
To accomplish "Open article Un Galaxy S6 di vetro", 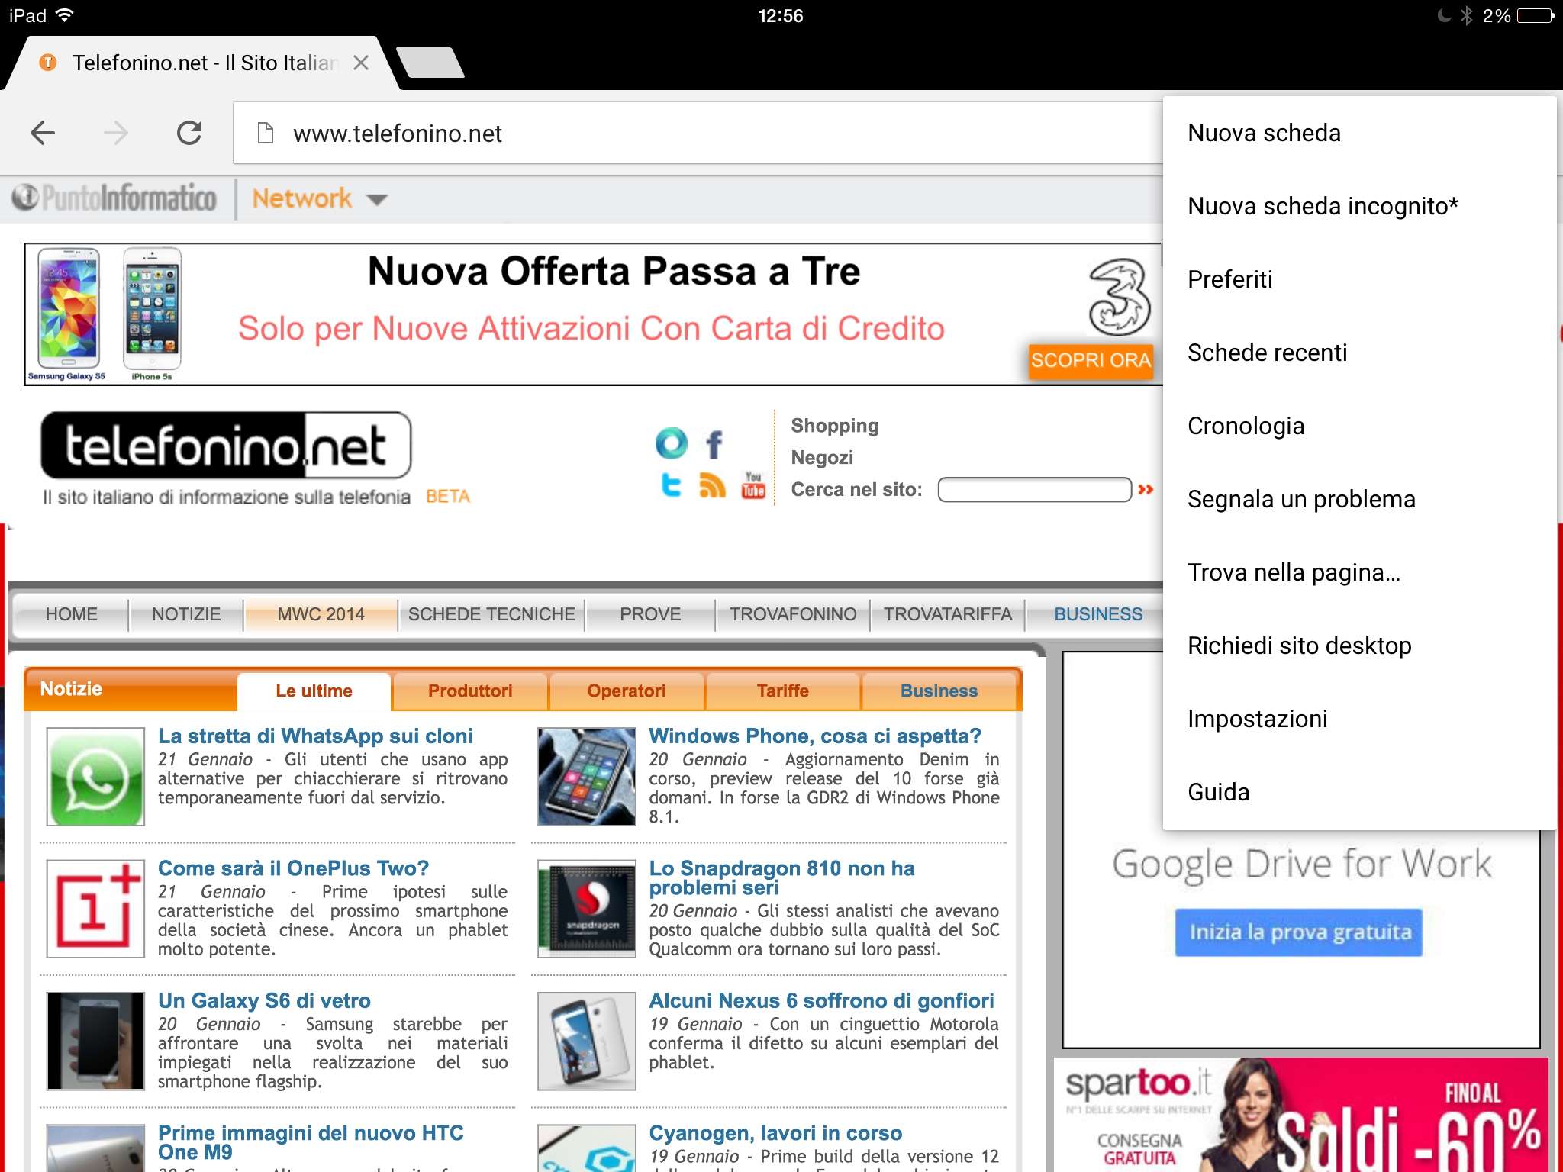I will point(264,1000).
